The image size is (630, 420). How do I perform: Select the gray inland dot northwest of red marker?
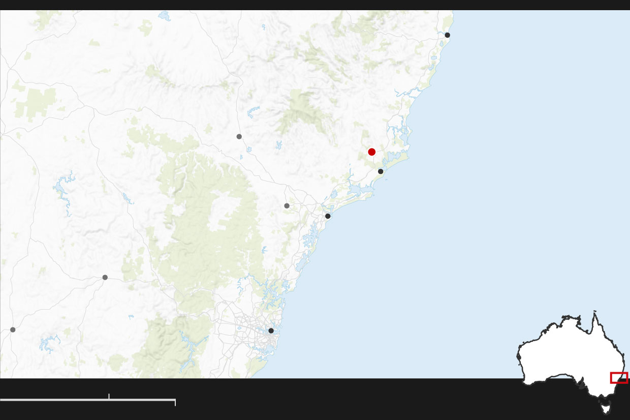[x=239, y=136]
